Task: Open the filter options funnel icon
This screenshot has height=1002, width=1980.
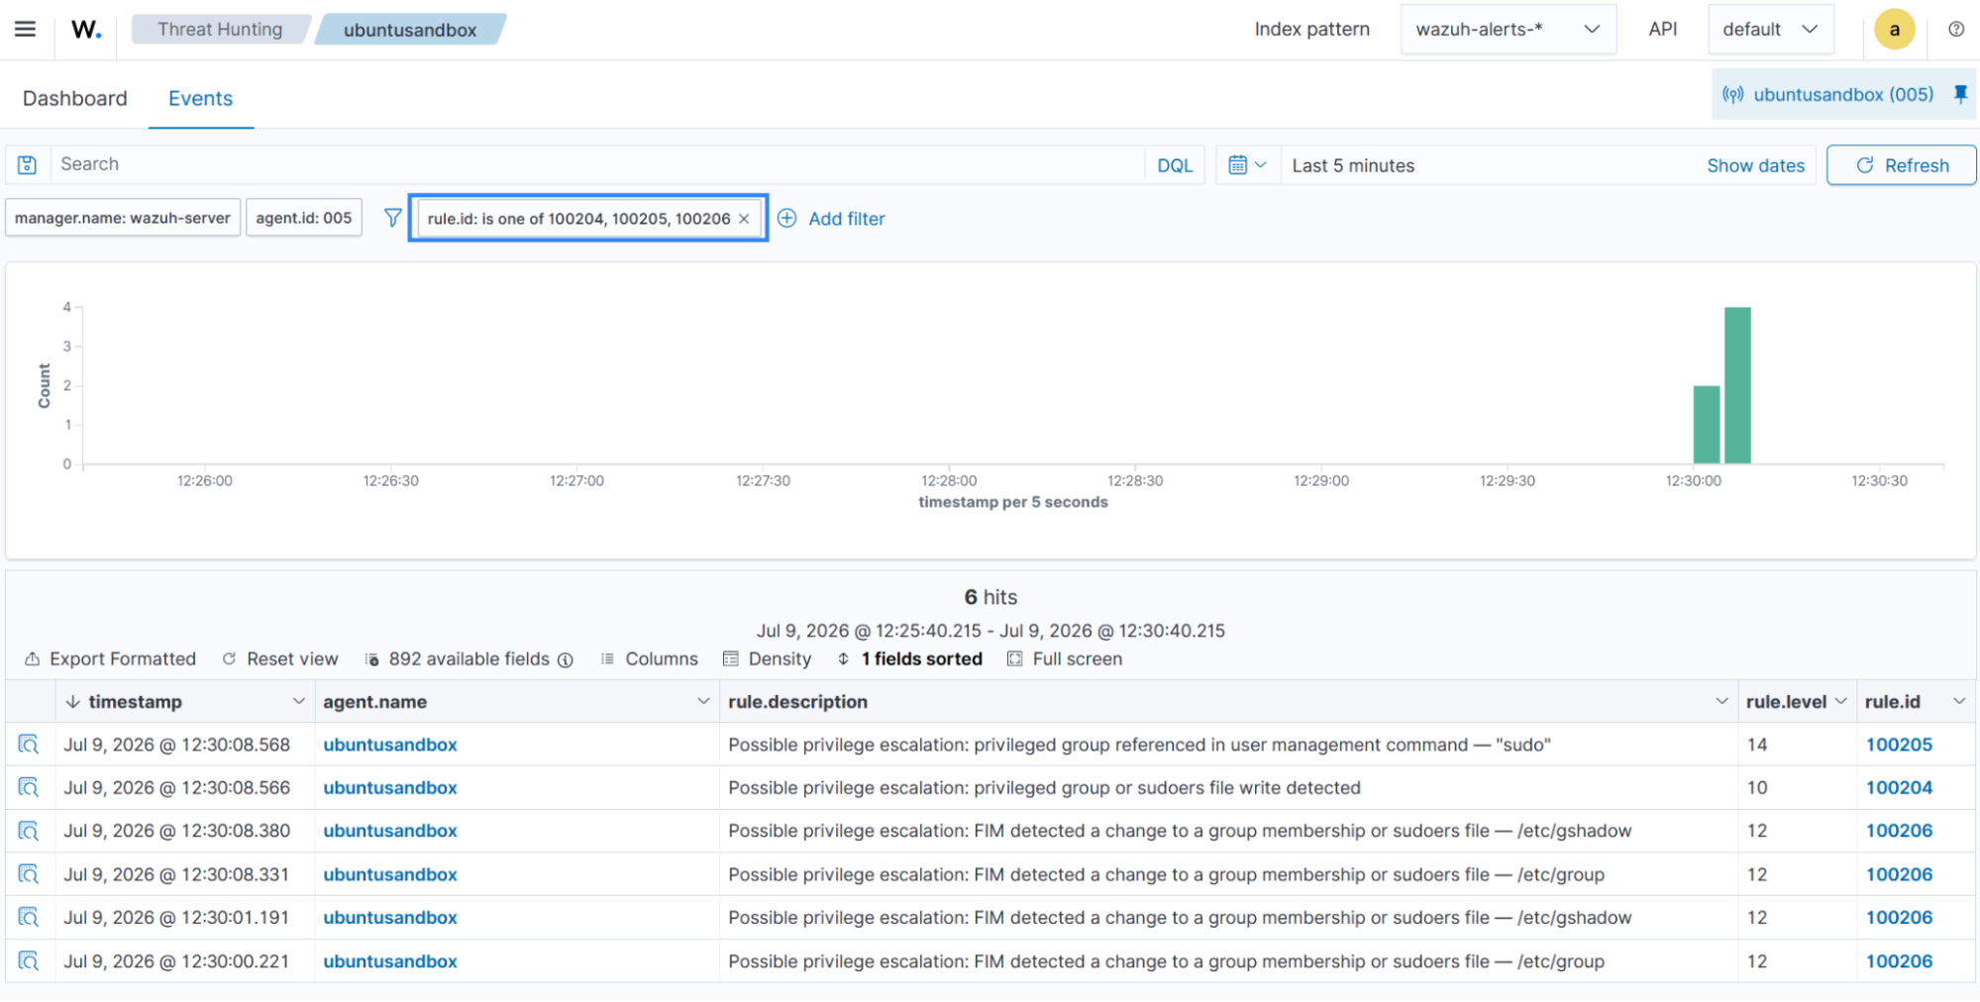Action: 392,218
